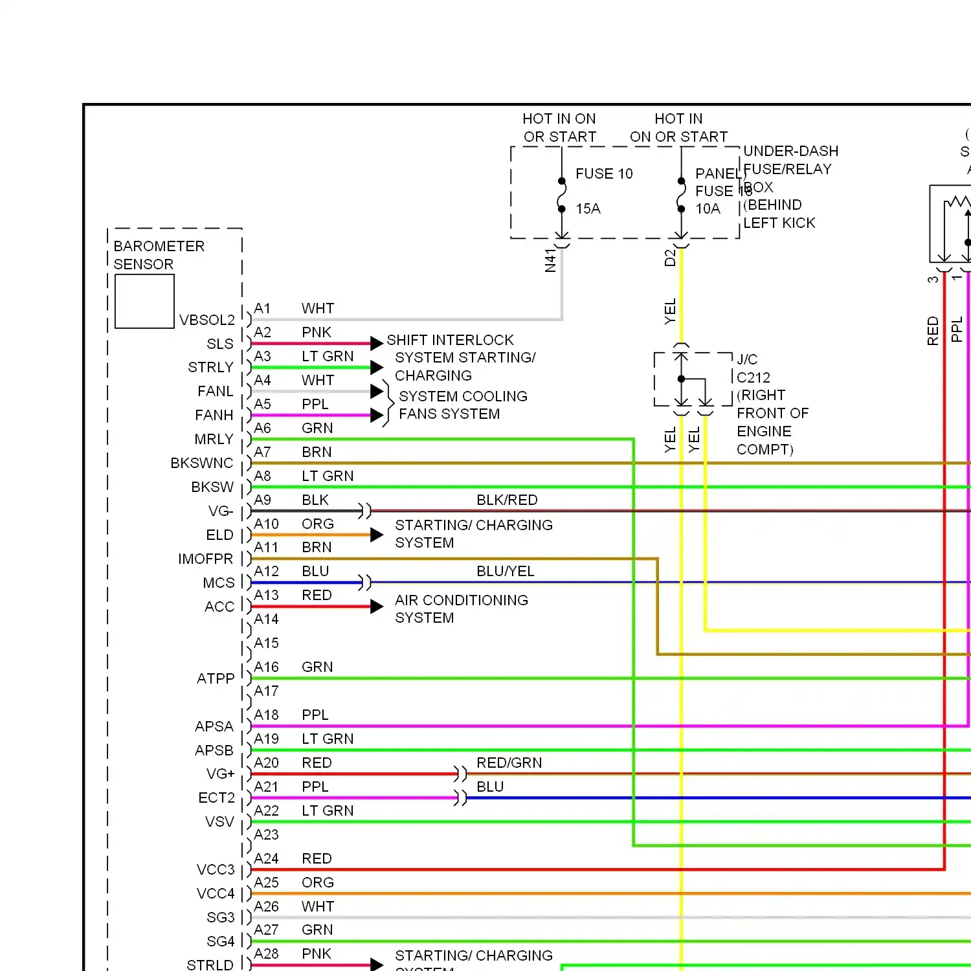Image resolution: width=971 pixels, height=971 pixels.
Task: Click the FANH signal label
Action: [x=214, y=416]
